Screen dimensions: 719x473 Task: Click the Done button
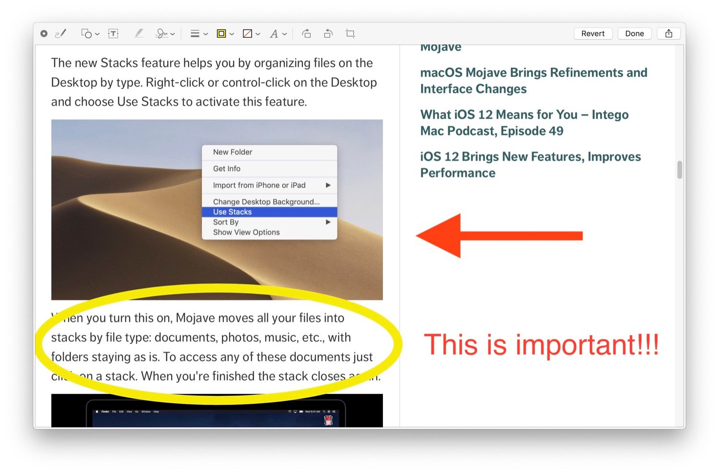[634, 34]
